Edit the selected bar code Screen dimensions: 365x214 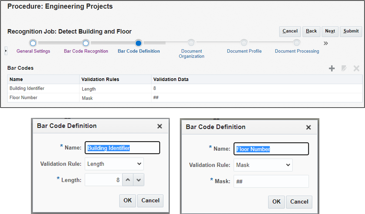[344, 68]
